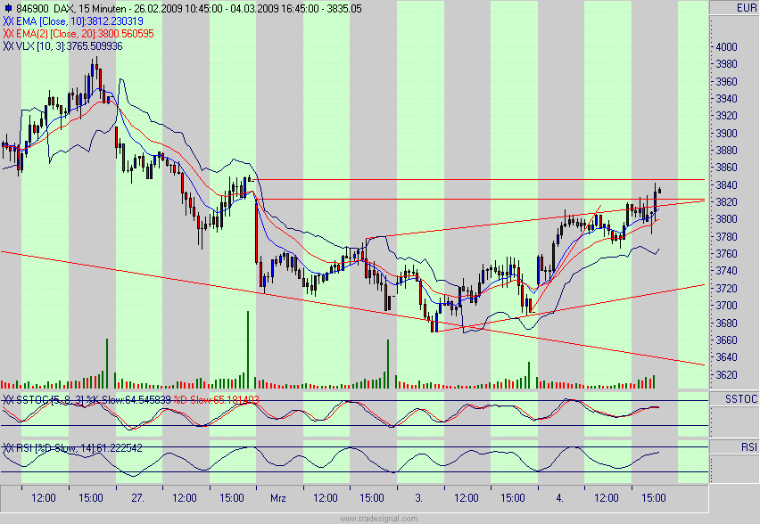The width and height of the screenshot is (760, 524).
Task: Toggle the RSI indicator via its XX icon
Action: [x=11, y=448]
